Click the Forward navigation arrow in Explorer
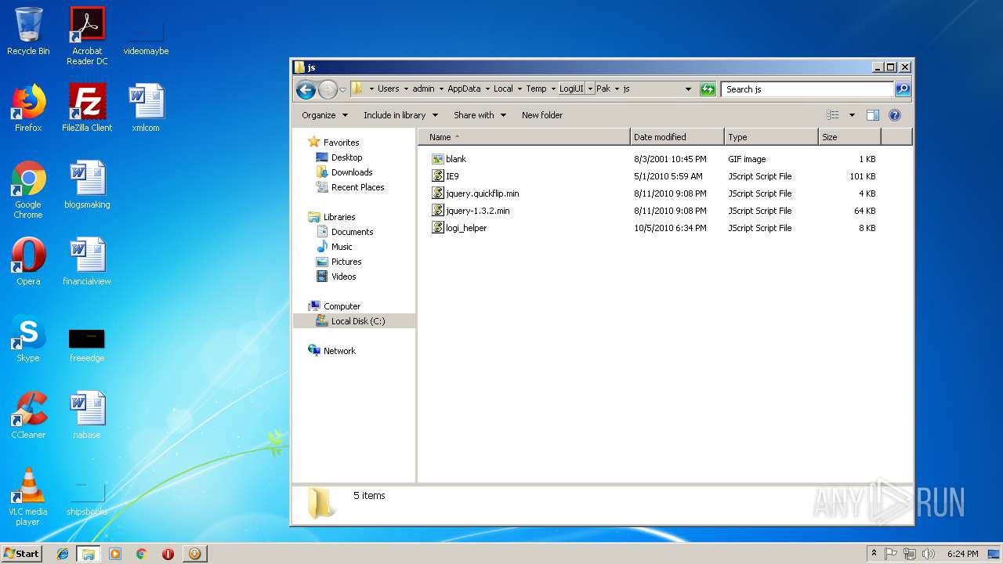The height and width of the screenshot is (564, 1003). click(328, 89)
